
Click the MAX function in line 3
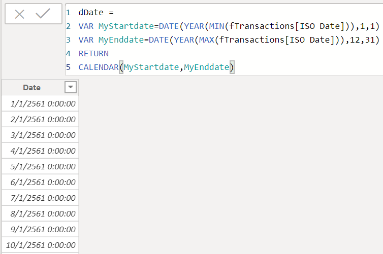click(207, 40)
